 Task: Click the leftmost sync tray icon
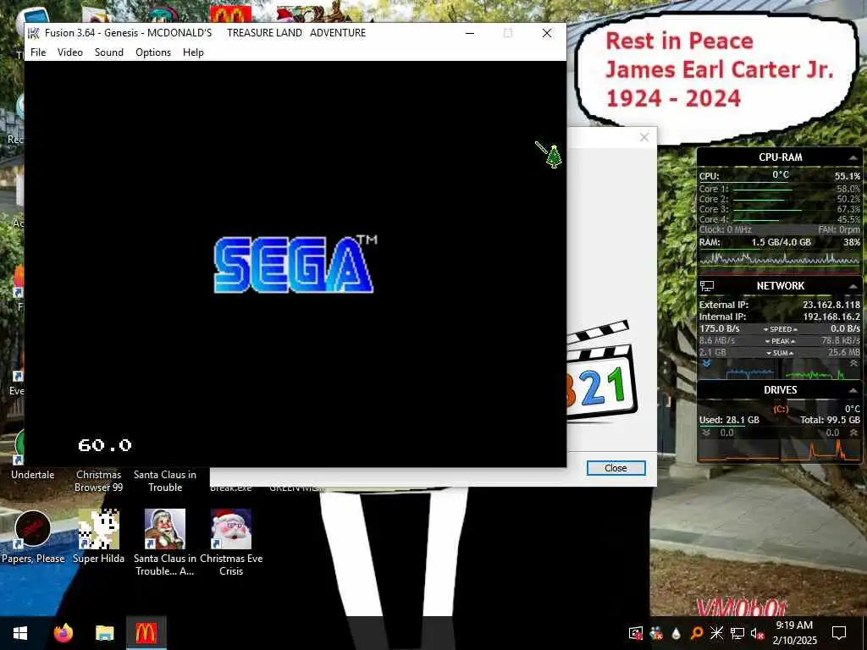click(636, 633)
